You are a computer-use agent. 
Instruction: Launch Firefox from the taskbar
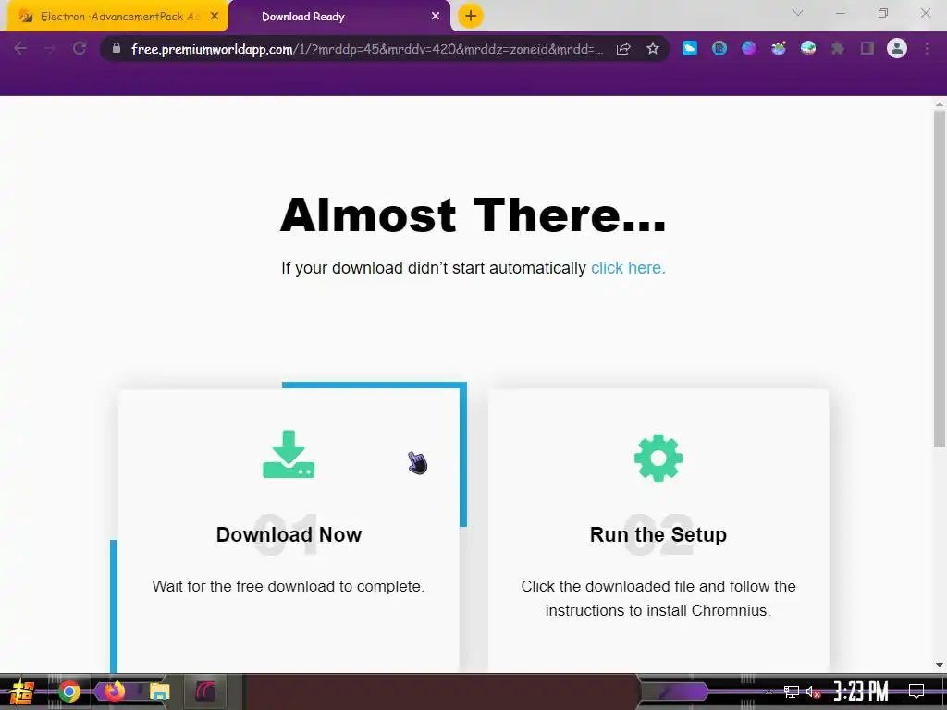[x=114, y=691]
